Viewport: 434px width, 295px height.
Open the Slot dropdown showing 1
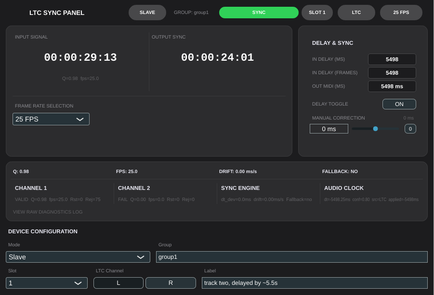pyautogui.click(x=47, y=283)
